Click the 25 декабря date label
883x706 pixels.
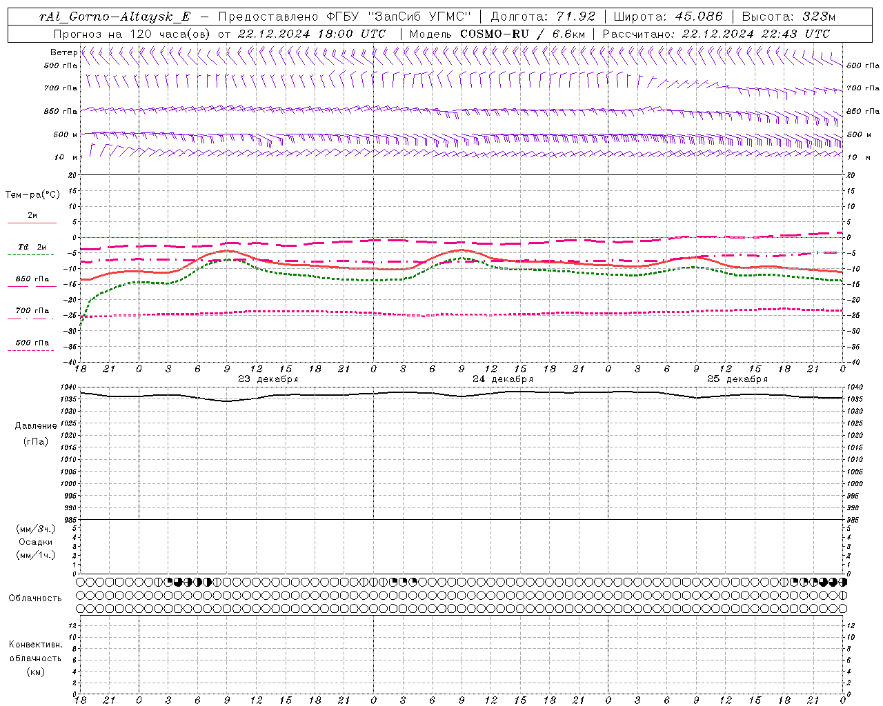[x=737, y=379]
